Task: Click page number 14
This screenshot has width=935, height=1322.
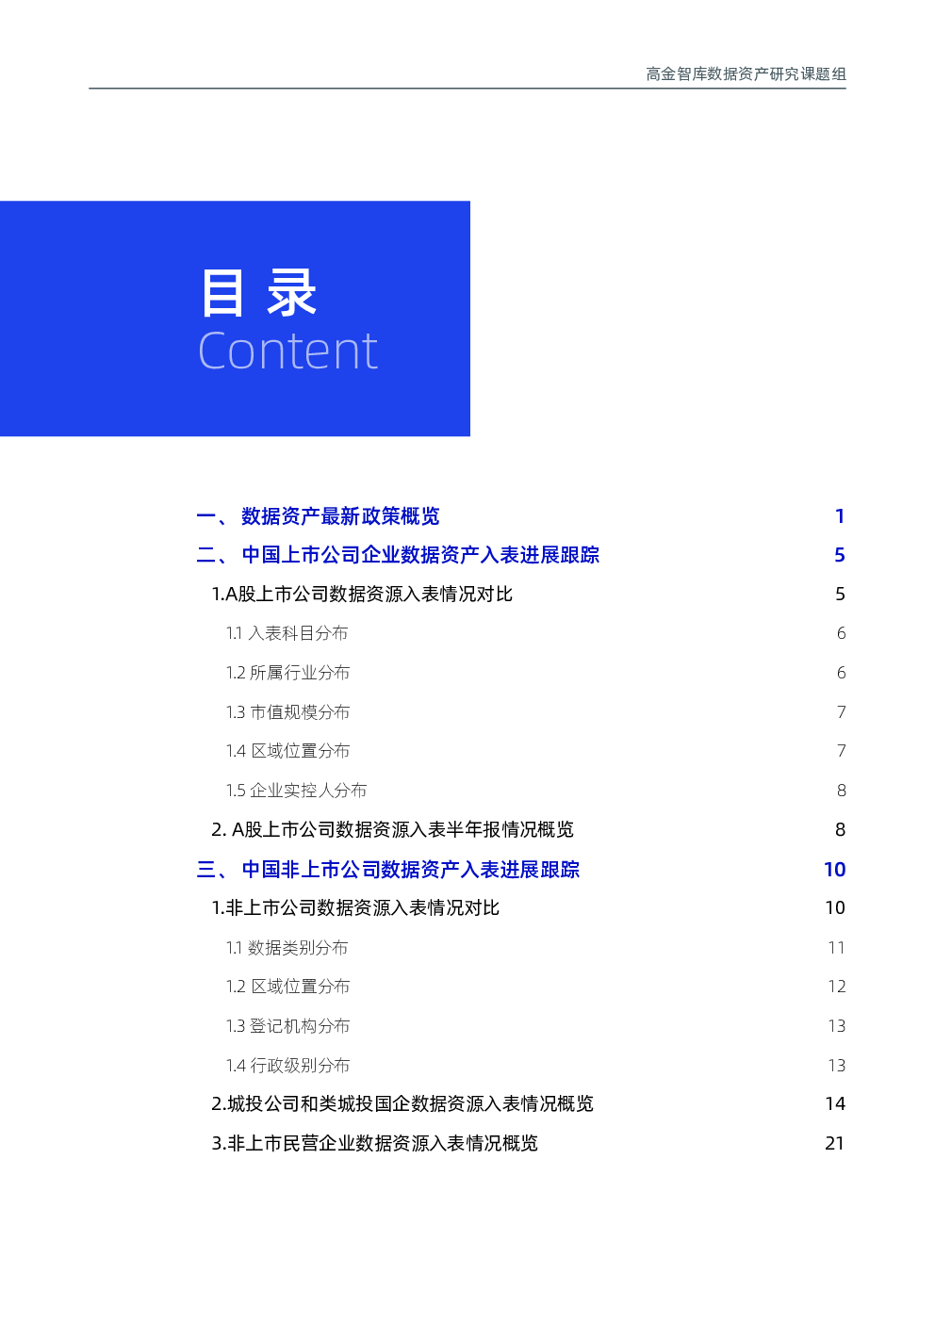Action: tap(835, 1104)
